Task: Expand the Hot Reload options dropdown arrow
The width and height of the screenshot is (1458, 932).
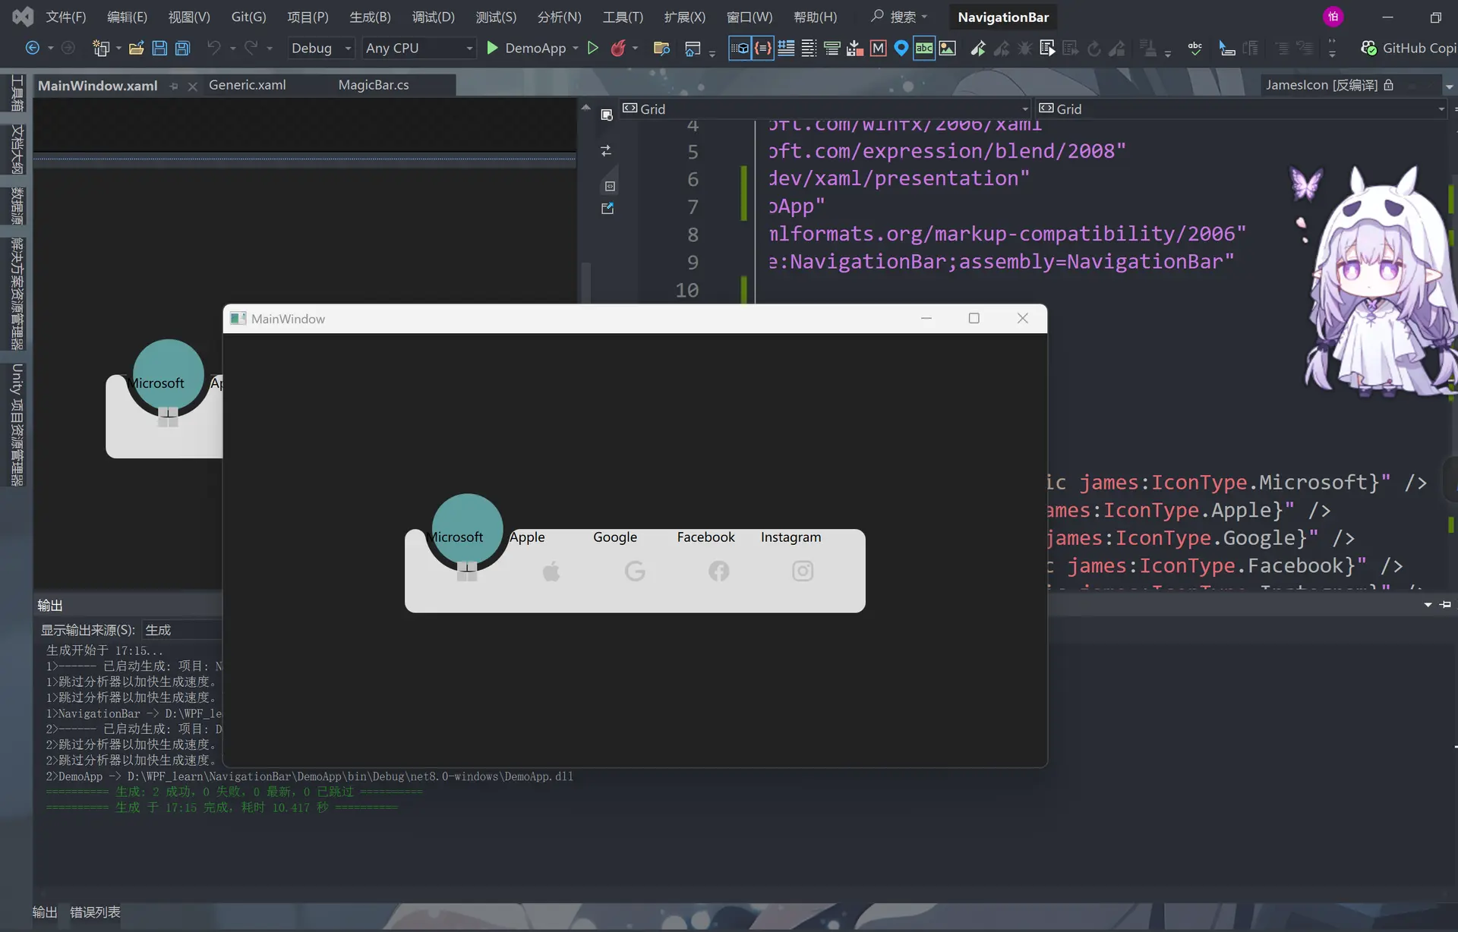Action: pos(635,48)
